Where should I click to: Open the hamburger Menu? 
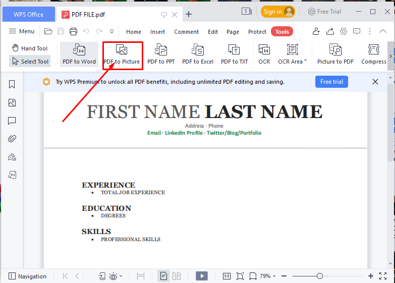pyautogui.click(x=22, y=31)
